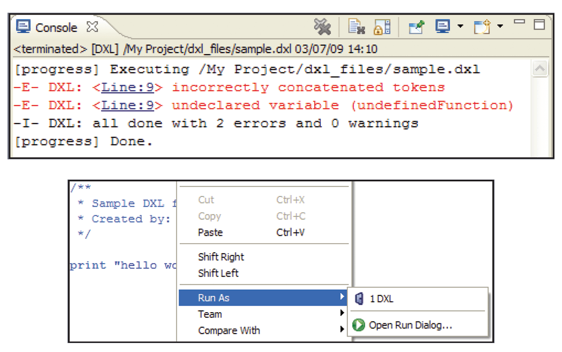Image resolution: width=562 pixels, height=352 pixels.
Task: Click the Console icon on the view tab
Action: pos(22,27)
